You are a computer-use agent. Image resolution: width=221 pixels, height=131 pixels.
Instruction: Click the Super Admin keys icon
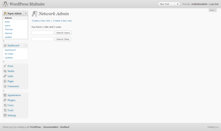[5, 13]
